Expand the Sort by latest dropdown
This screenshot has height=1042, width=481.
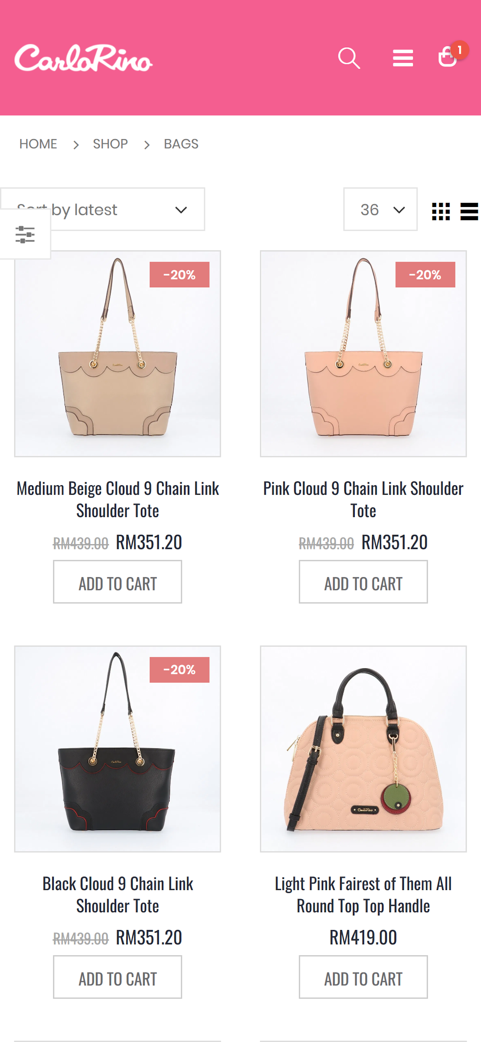tap(103, 209)
